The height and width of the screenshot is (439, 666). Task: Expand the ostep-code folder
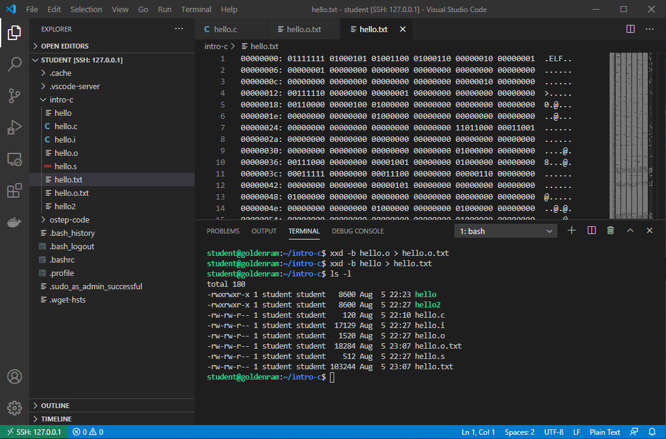pyautogui.click(x=112, y=219)
